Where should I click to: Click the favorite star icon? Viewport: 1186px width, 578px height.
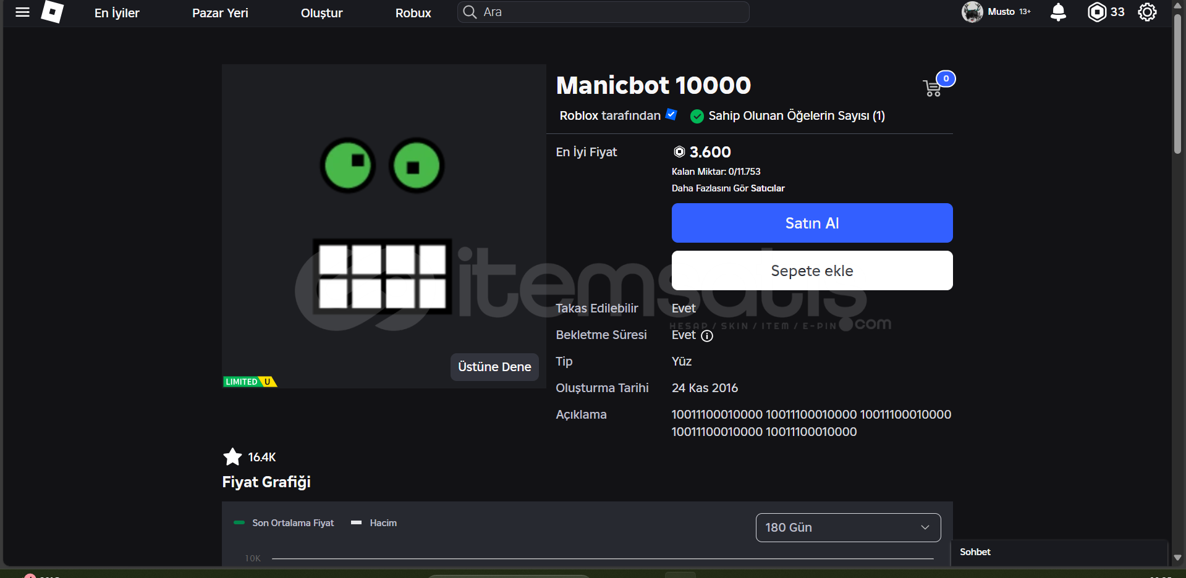coord(232,457)
